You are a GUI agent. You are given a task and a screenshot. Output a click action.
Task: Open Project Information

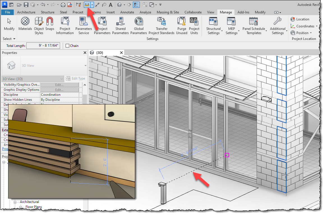65,26
